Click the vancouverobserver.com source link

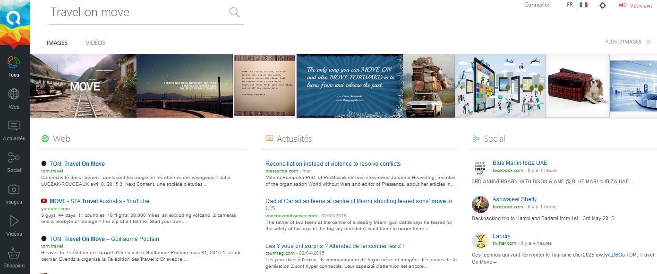point(291,215)
